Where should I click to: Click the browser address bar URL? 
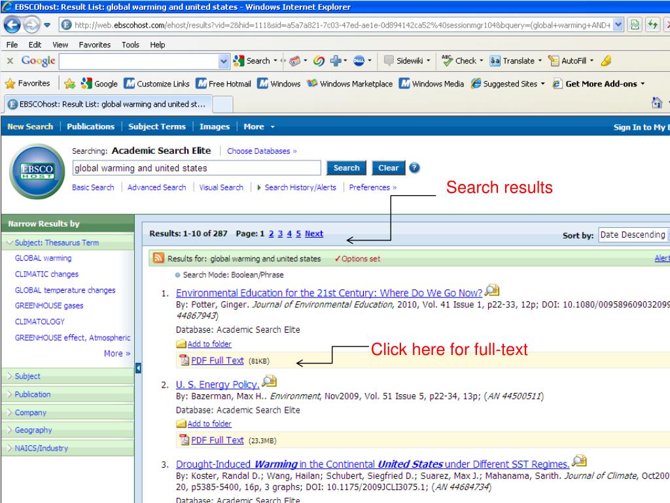coord(342,26)
